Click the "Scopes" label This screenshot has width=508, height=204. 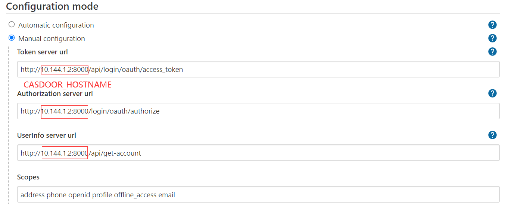(x=28, y=177)
